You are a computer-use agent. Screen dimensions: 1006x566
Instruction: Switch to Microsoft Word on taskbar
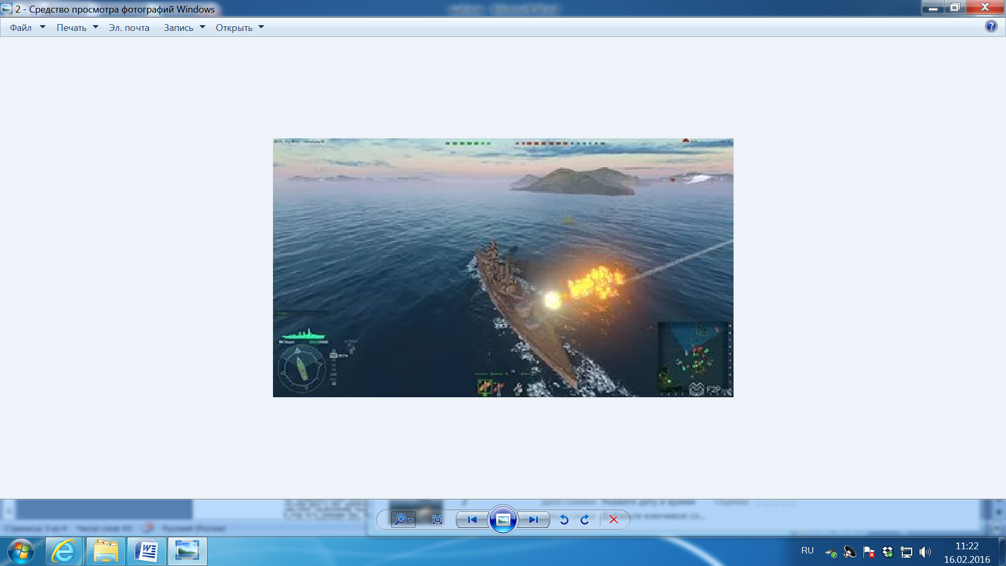click(x=147, y=551)
